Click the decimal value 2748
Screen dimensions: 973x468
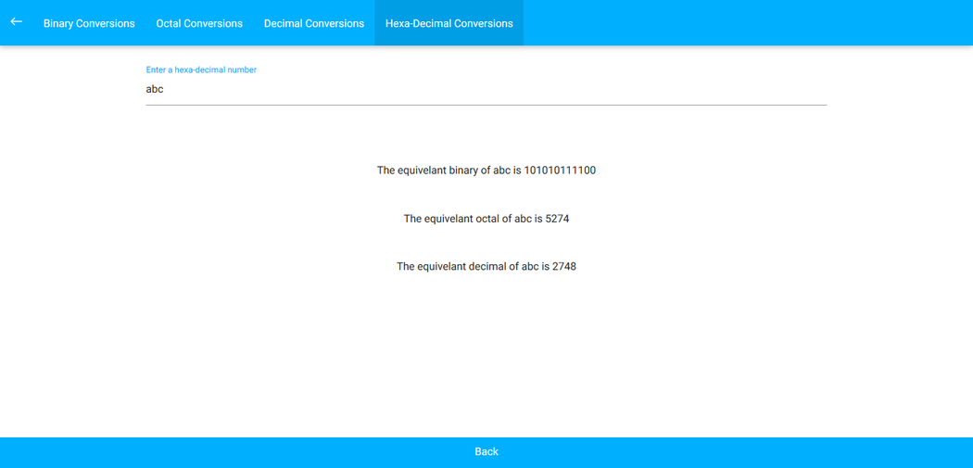pyautogui.click(x=563, y=267)
